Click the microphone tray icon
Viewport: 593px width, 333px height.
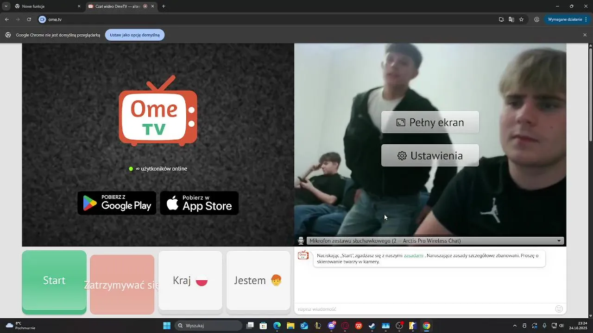[544, 326]
